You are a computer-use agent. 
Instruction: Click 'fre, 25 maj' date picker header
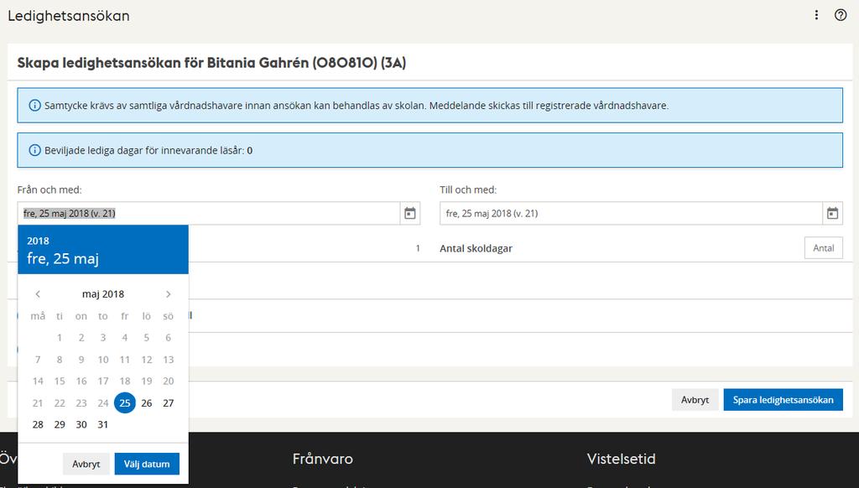tap(63, 258)
